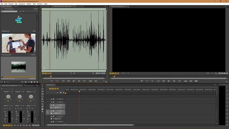229x129 pixels.
Task: Add marker in Program monitor
Action: [142, 81]
